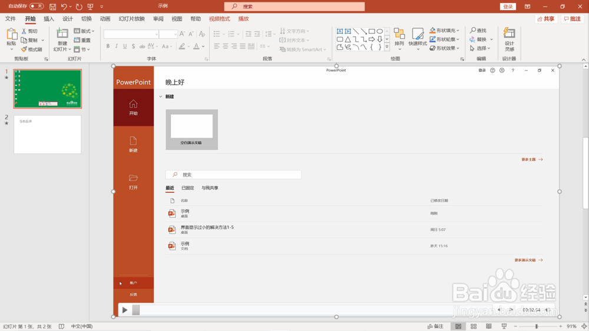Switch to the Transitions ribbon tab
Viewport: 589px width, 331px height.
87,19
